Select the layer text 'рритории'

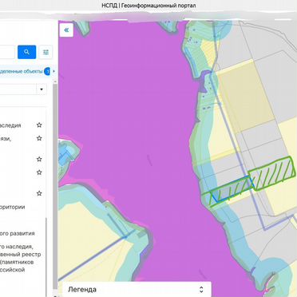coord(13,207)
